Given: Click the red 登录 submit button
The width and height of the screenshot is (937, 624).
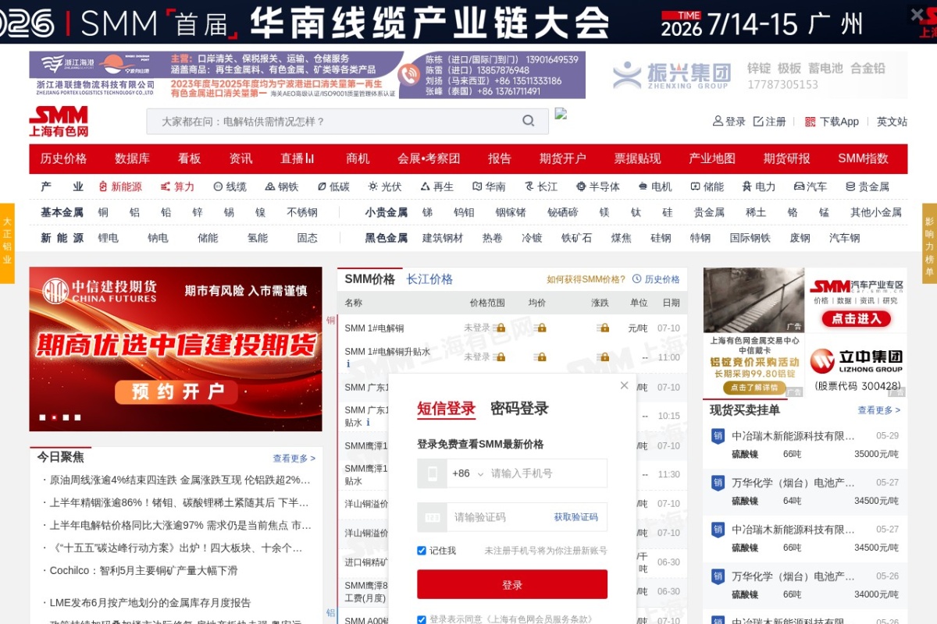Looking at the screenshot, I should click(x=512, y=584).
